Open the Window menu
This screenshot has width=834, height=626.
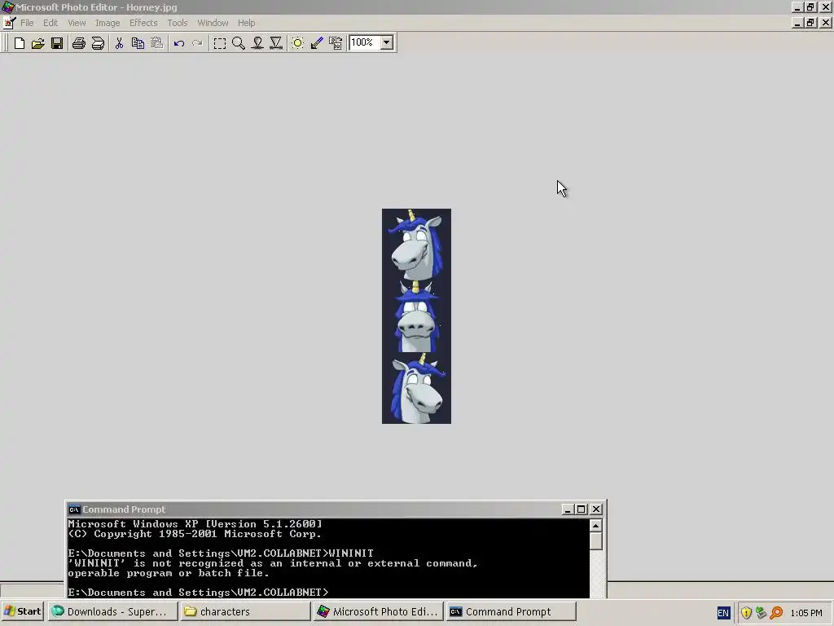[213, 23]
